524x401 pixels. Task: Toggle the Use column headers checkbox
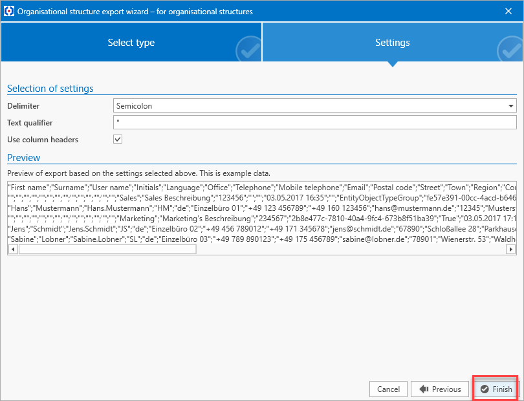pyautogui.click(x=118, y=139)
